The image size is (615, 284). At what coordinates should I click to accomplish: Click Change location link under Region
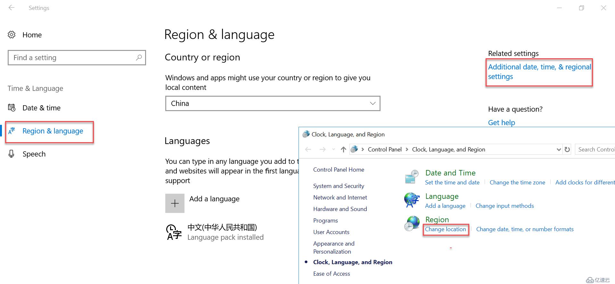[x=446, y=229]
